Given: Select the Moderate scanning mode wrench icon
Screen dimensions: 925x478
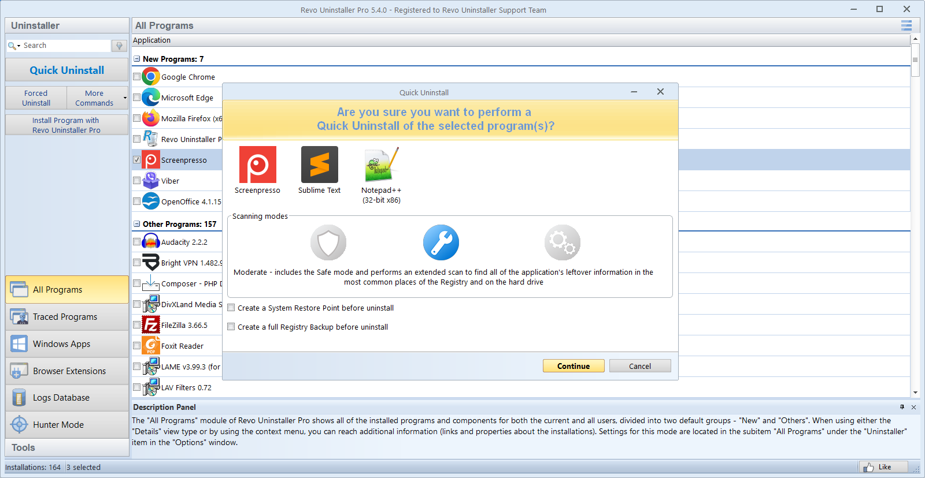Looking at the screenshot, I should click(x=441, y=242).
